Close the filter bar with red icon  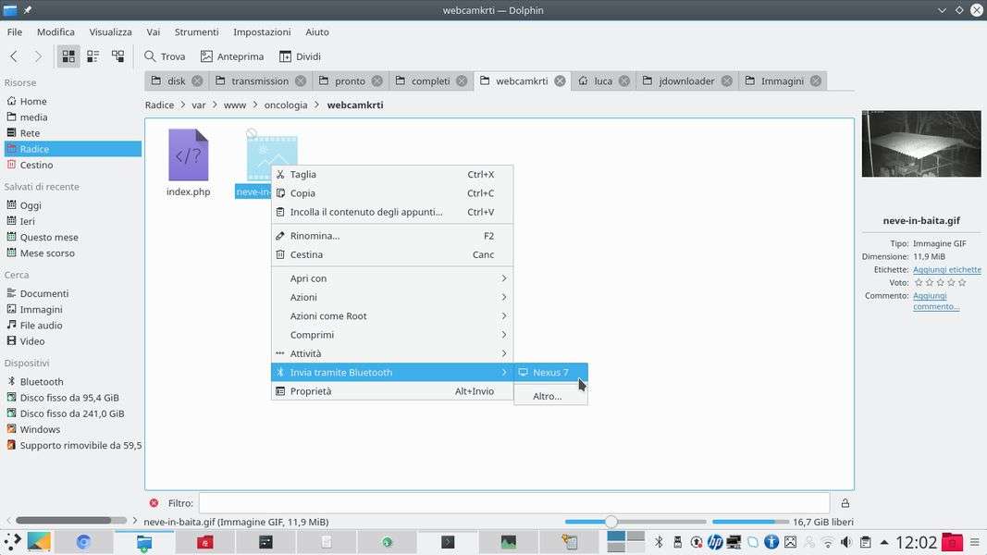coord(154,503)
